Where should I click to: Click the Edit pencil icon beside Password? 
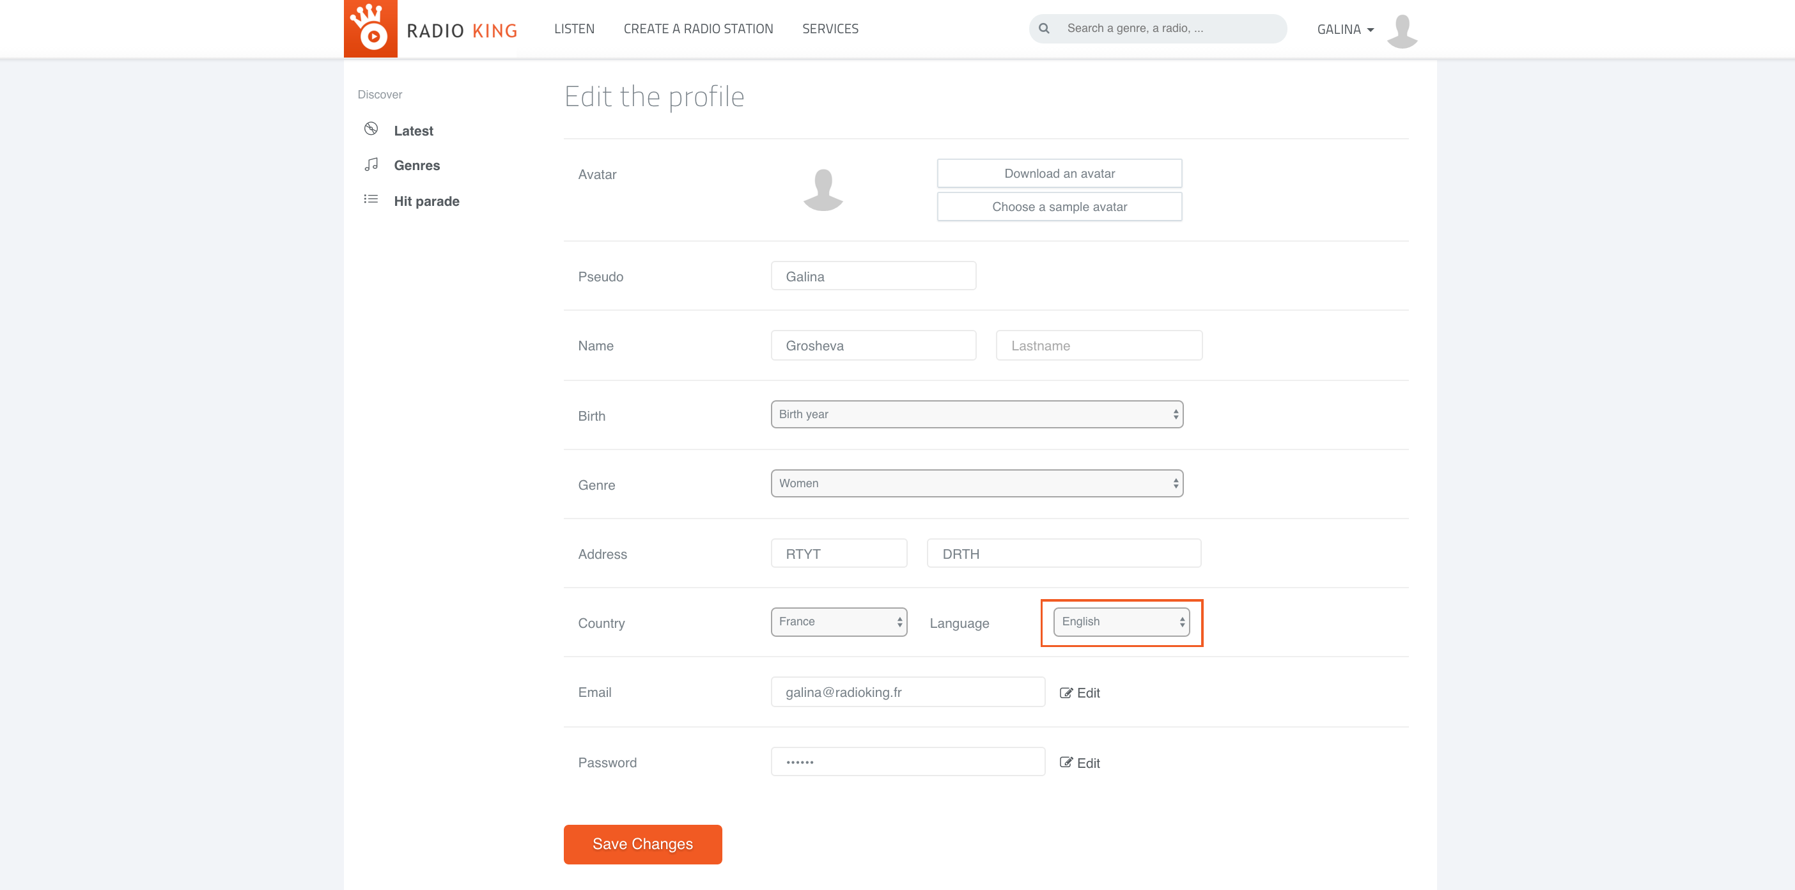point(1066,763)
